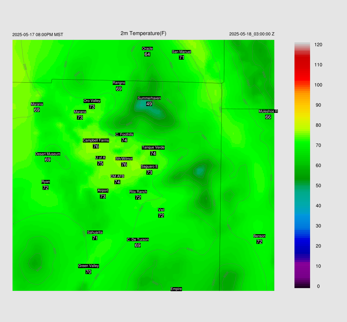Click the 0 tick label on the colorbar
Screen dimensions: 347x322
pos(318,286)
